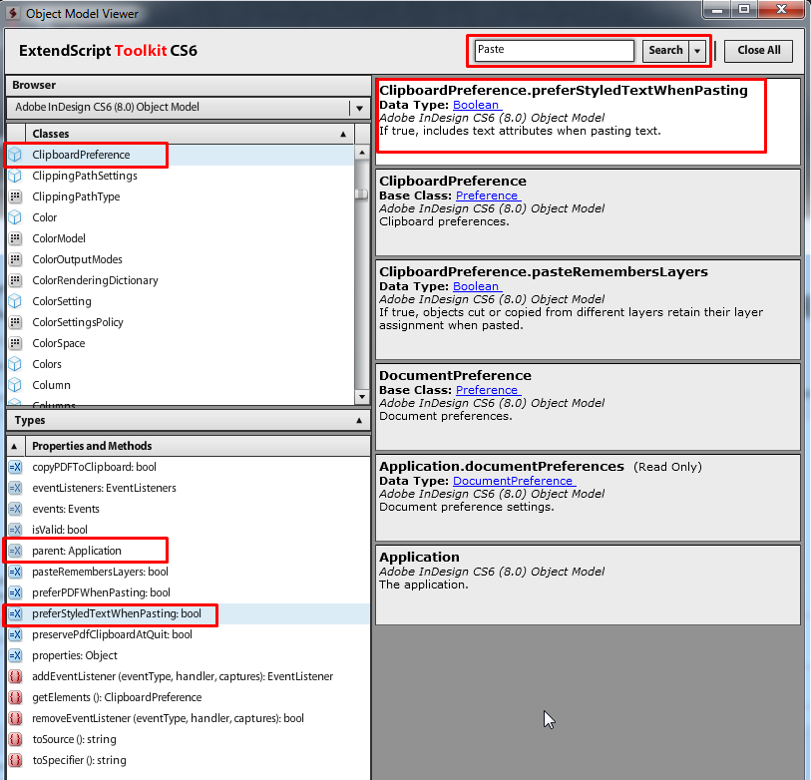The height and width of the screenshot is (780, 811).
Task: Click the ColorSettingsPolicy enumeration icon
Action: pyautogui.click(x=16, y=322)
